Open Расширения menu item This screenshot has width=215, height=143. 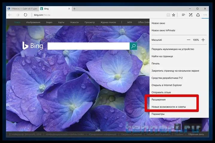coord(158,100)
